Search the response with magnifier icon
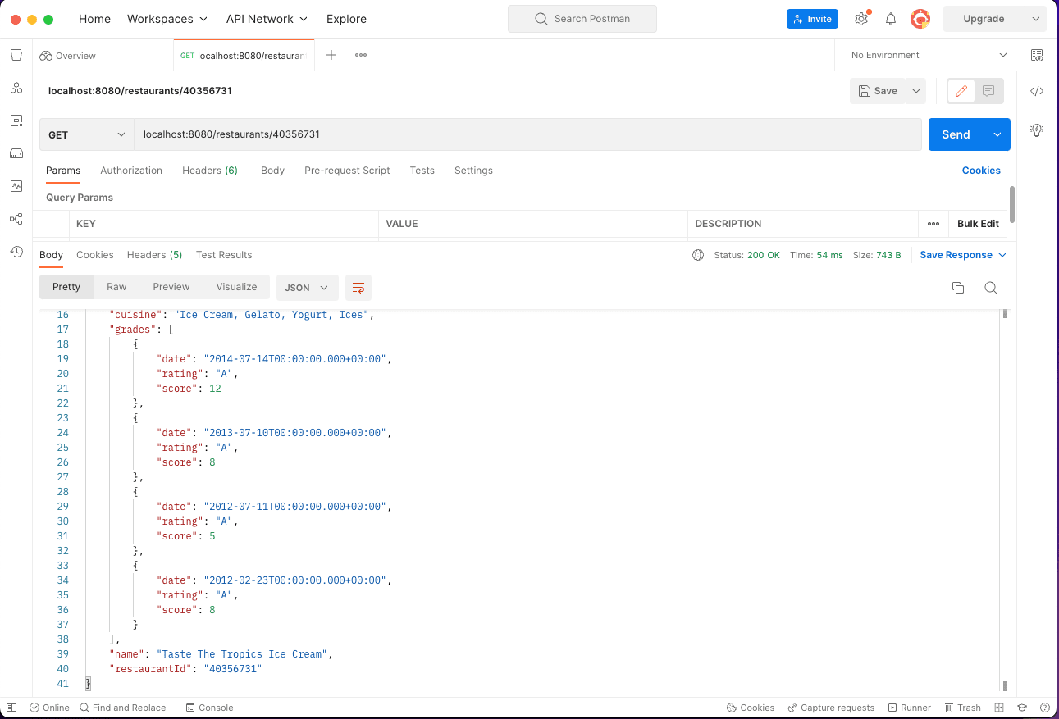Image resolution: width=1059 pixels, height=719 pixels. click(x=990, y=288)
